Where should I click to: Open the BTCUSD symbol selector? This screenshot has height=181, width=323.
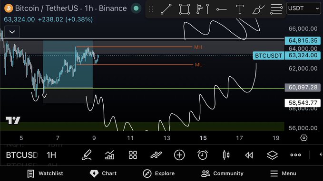pos(22,155)
